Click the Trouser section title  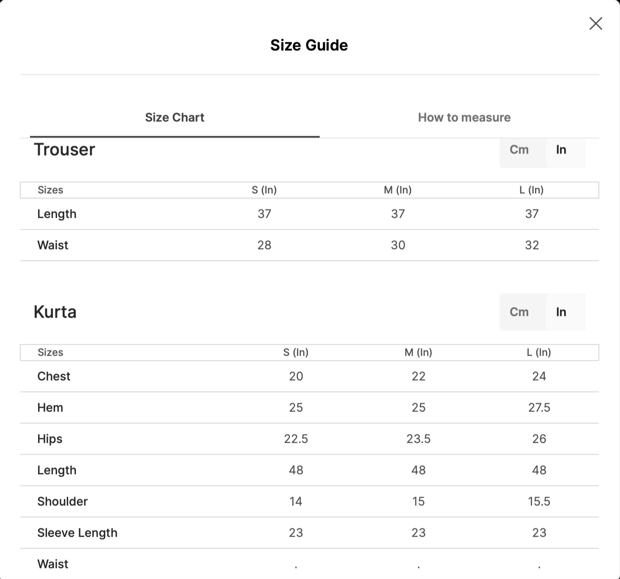pos(64,150)
